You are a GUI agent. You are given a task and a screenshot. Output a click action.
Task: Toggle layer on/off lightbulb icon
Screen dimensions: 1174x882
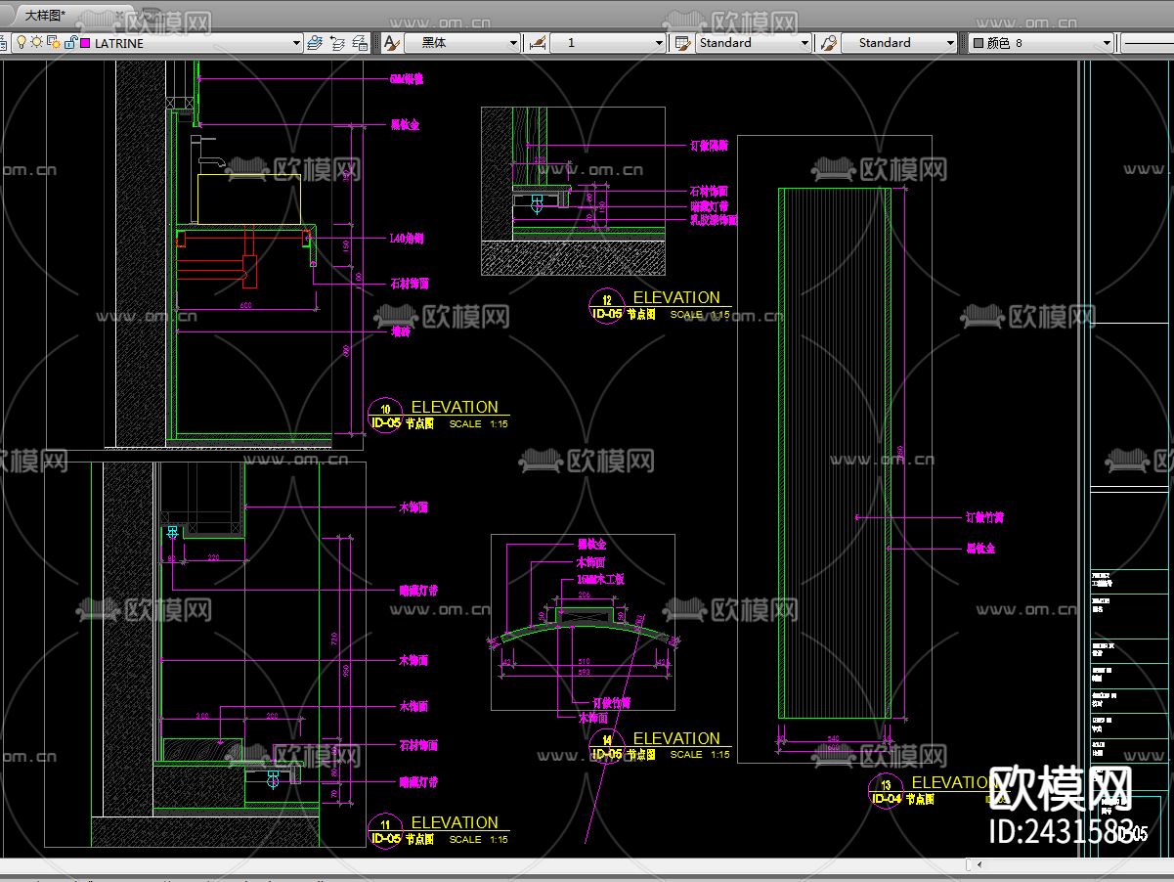pos(20,43)
